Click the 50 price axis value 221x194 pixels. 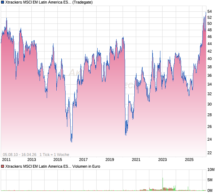210,23
